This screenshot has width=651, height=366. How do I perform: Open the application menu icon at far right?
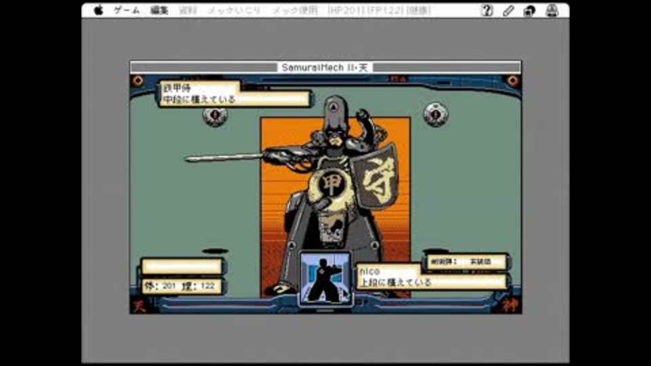pyautogui.click(x=552, y=10)
